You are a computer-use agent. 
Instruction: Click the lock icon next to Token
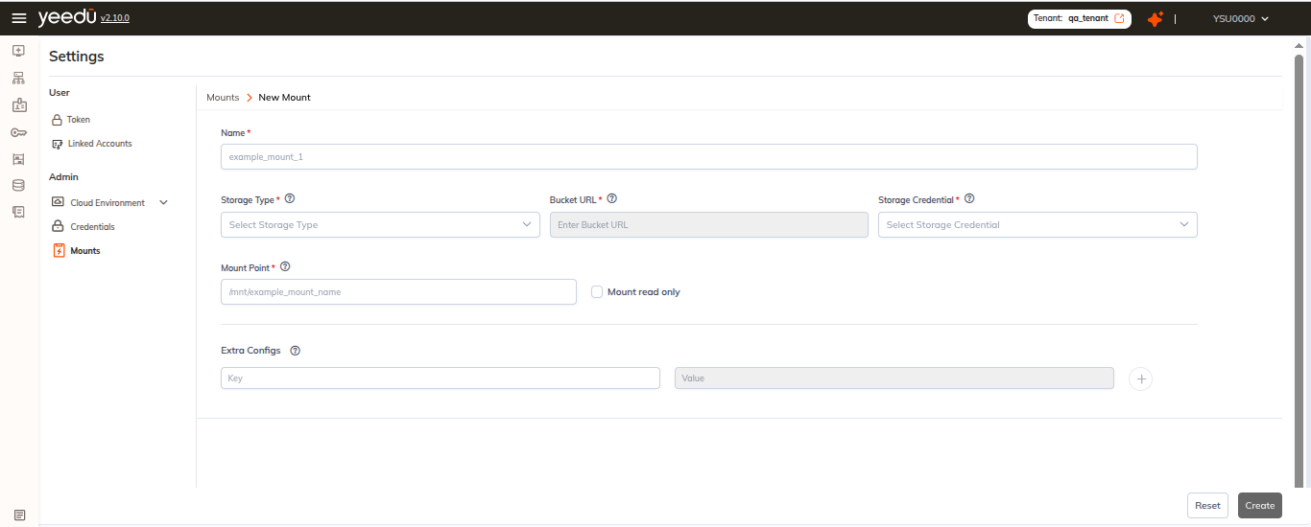[x=57, y=120]
